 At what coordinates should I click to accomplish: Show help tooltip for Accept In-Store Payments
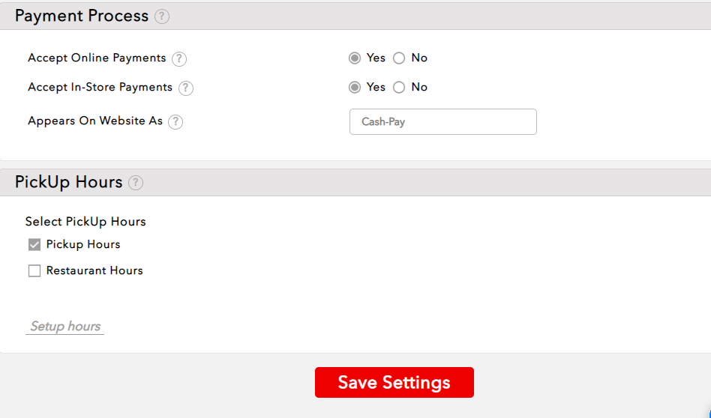point(185,88)
